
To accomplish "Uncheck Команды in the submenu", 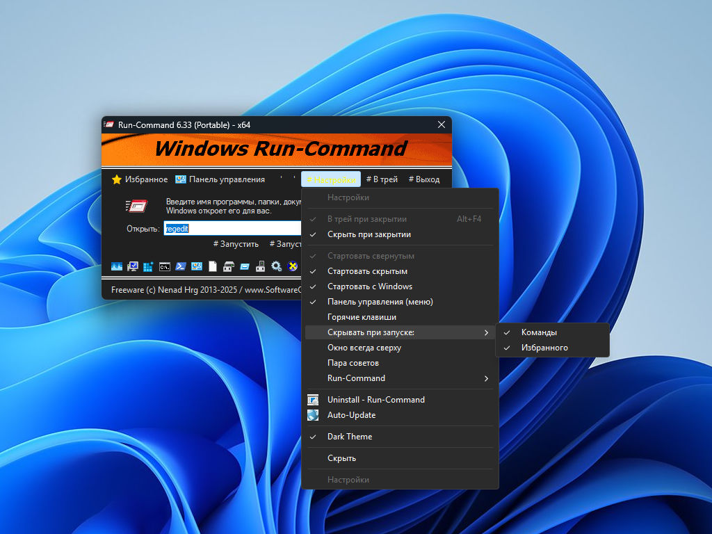I will 539,332.
